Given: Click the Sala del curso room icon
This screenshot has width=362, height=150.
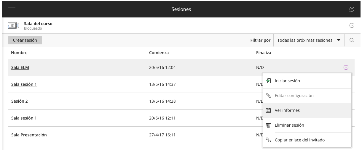Looking at the screenshot, I should pos(14,25).
